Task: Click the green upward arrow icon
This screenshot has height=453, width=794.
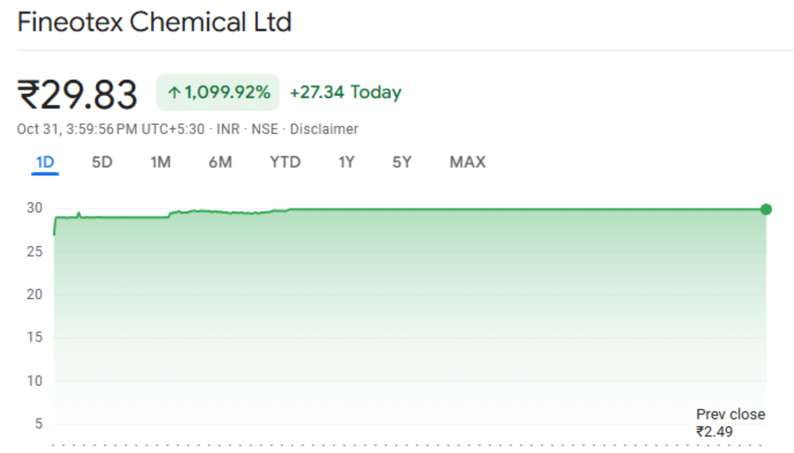Action: point(174,93)
